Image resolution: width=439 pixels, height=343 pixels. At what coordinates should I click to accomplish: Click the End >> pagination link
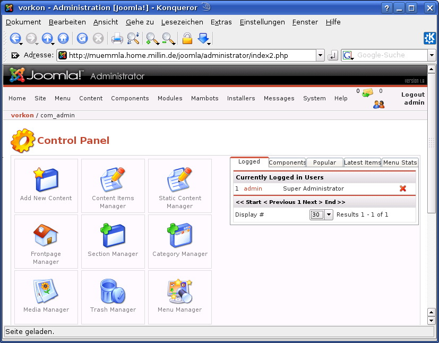tap(335, 202)
